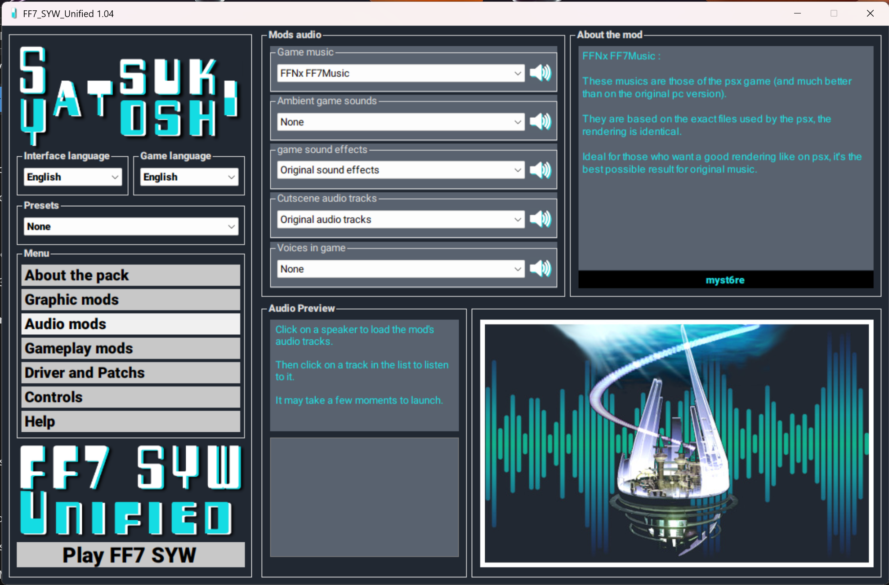Image resolution: width=889 pixels, height=585 pixels.
Task: Open the Help section
Action: point(131,421)
